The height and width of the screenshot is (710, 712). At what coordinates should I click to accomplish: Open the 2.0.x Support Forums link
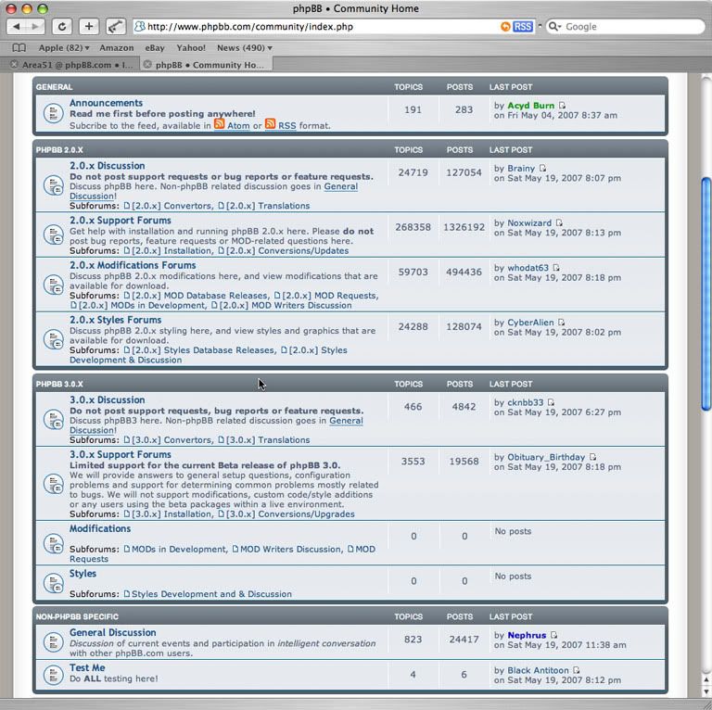[121, 221]
